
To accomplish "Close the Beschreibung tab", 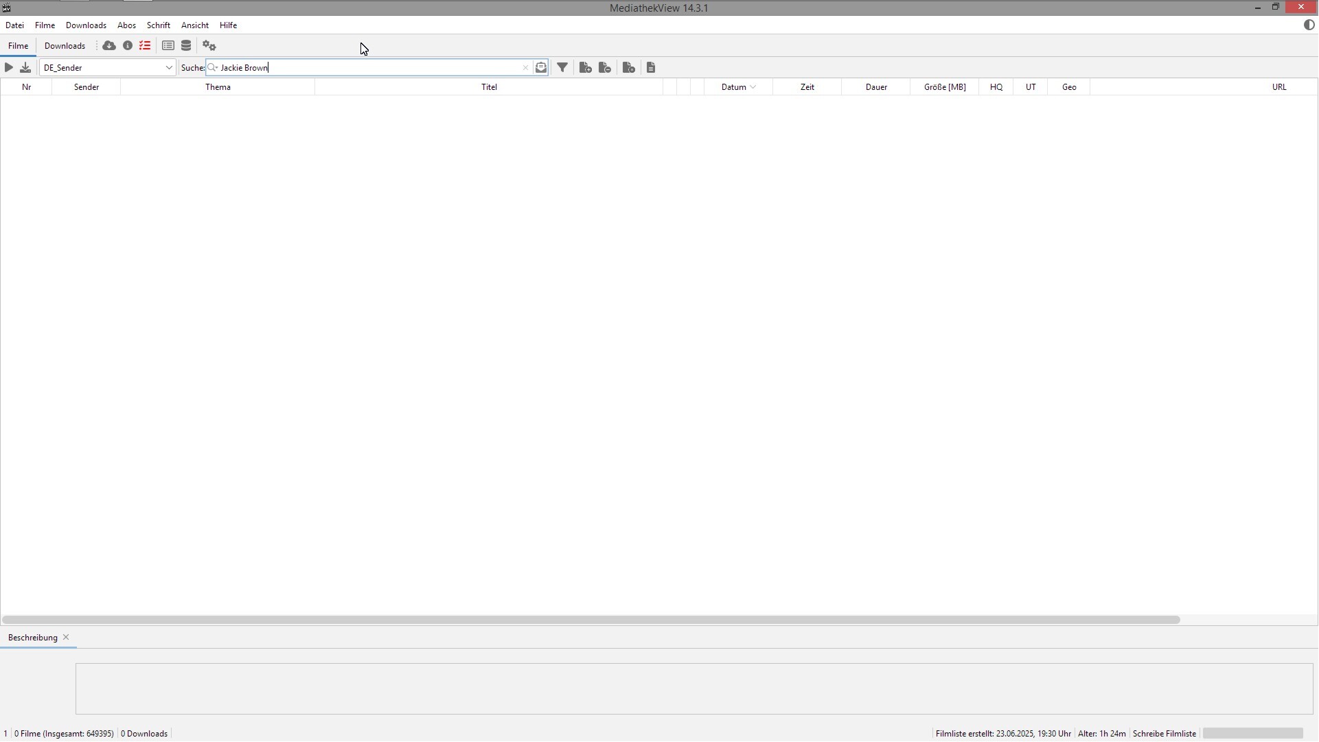I will click(x=66, y=638).
